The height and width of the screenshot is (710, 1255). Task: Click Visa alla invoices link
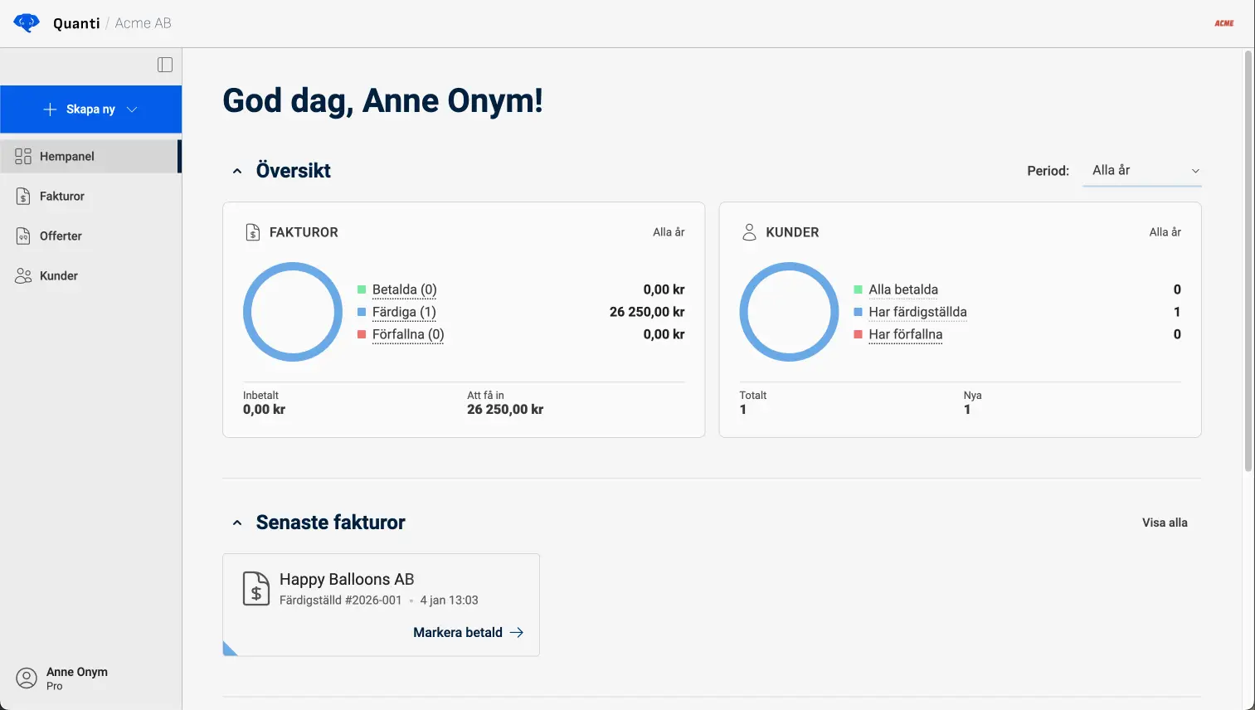coord(1165,523)
